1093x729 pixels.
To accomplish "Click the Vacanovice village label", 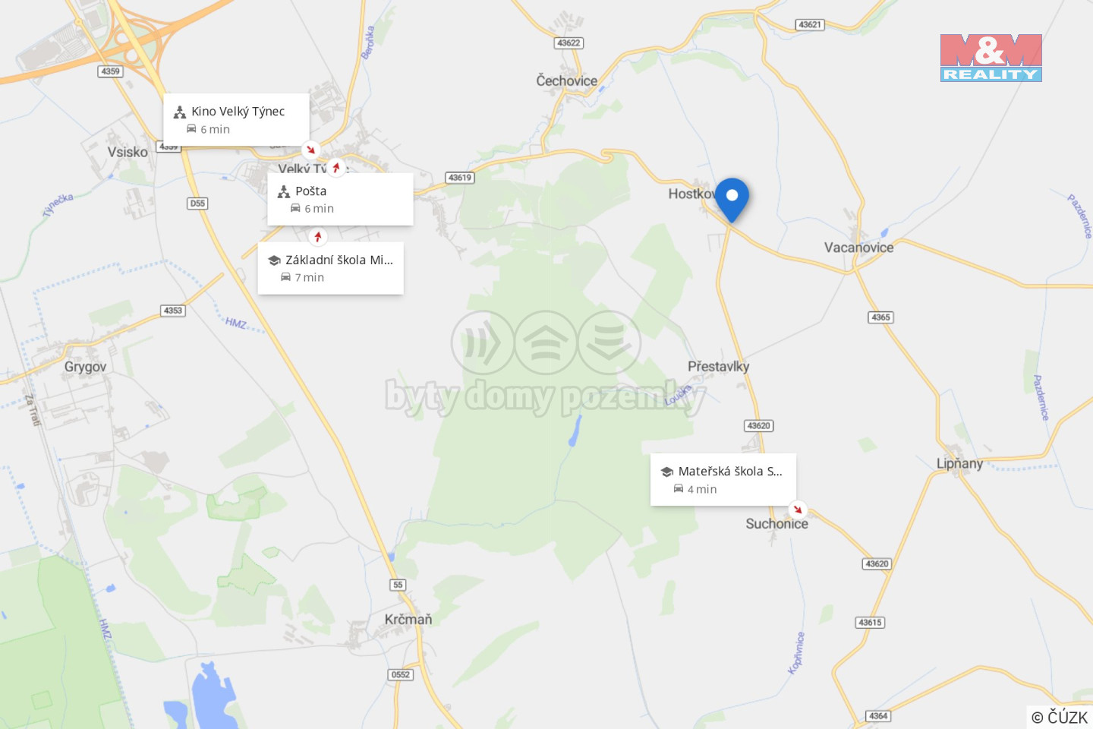I will tap(859, 248).
